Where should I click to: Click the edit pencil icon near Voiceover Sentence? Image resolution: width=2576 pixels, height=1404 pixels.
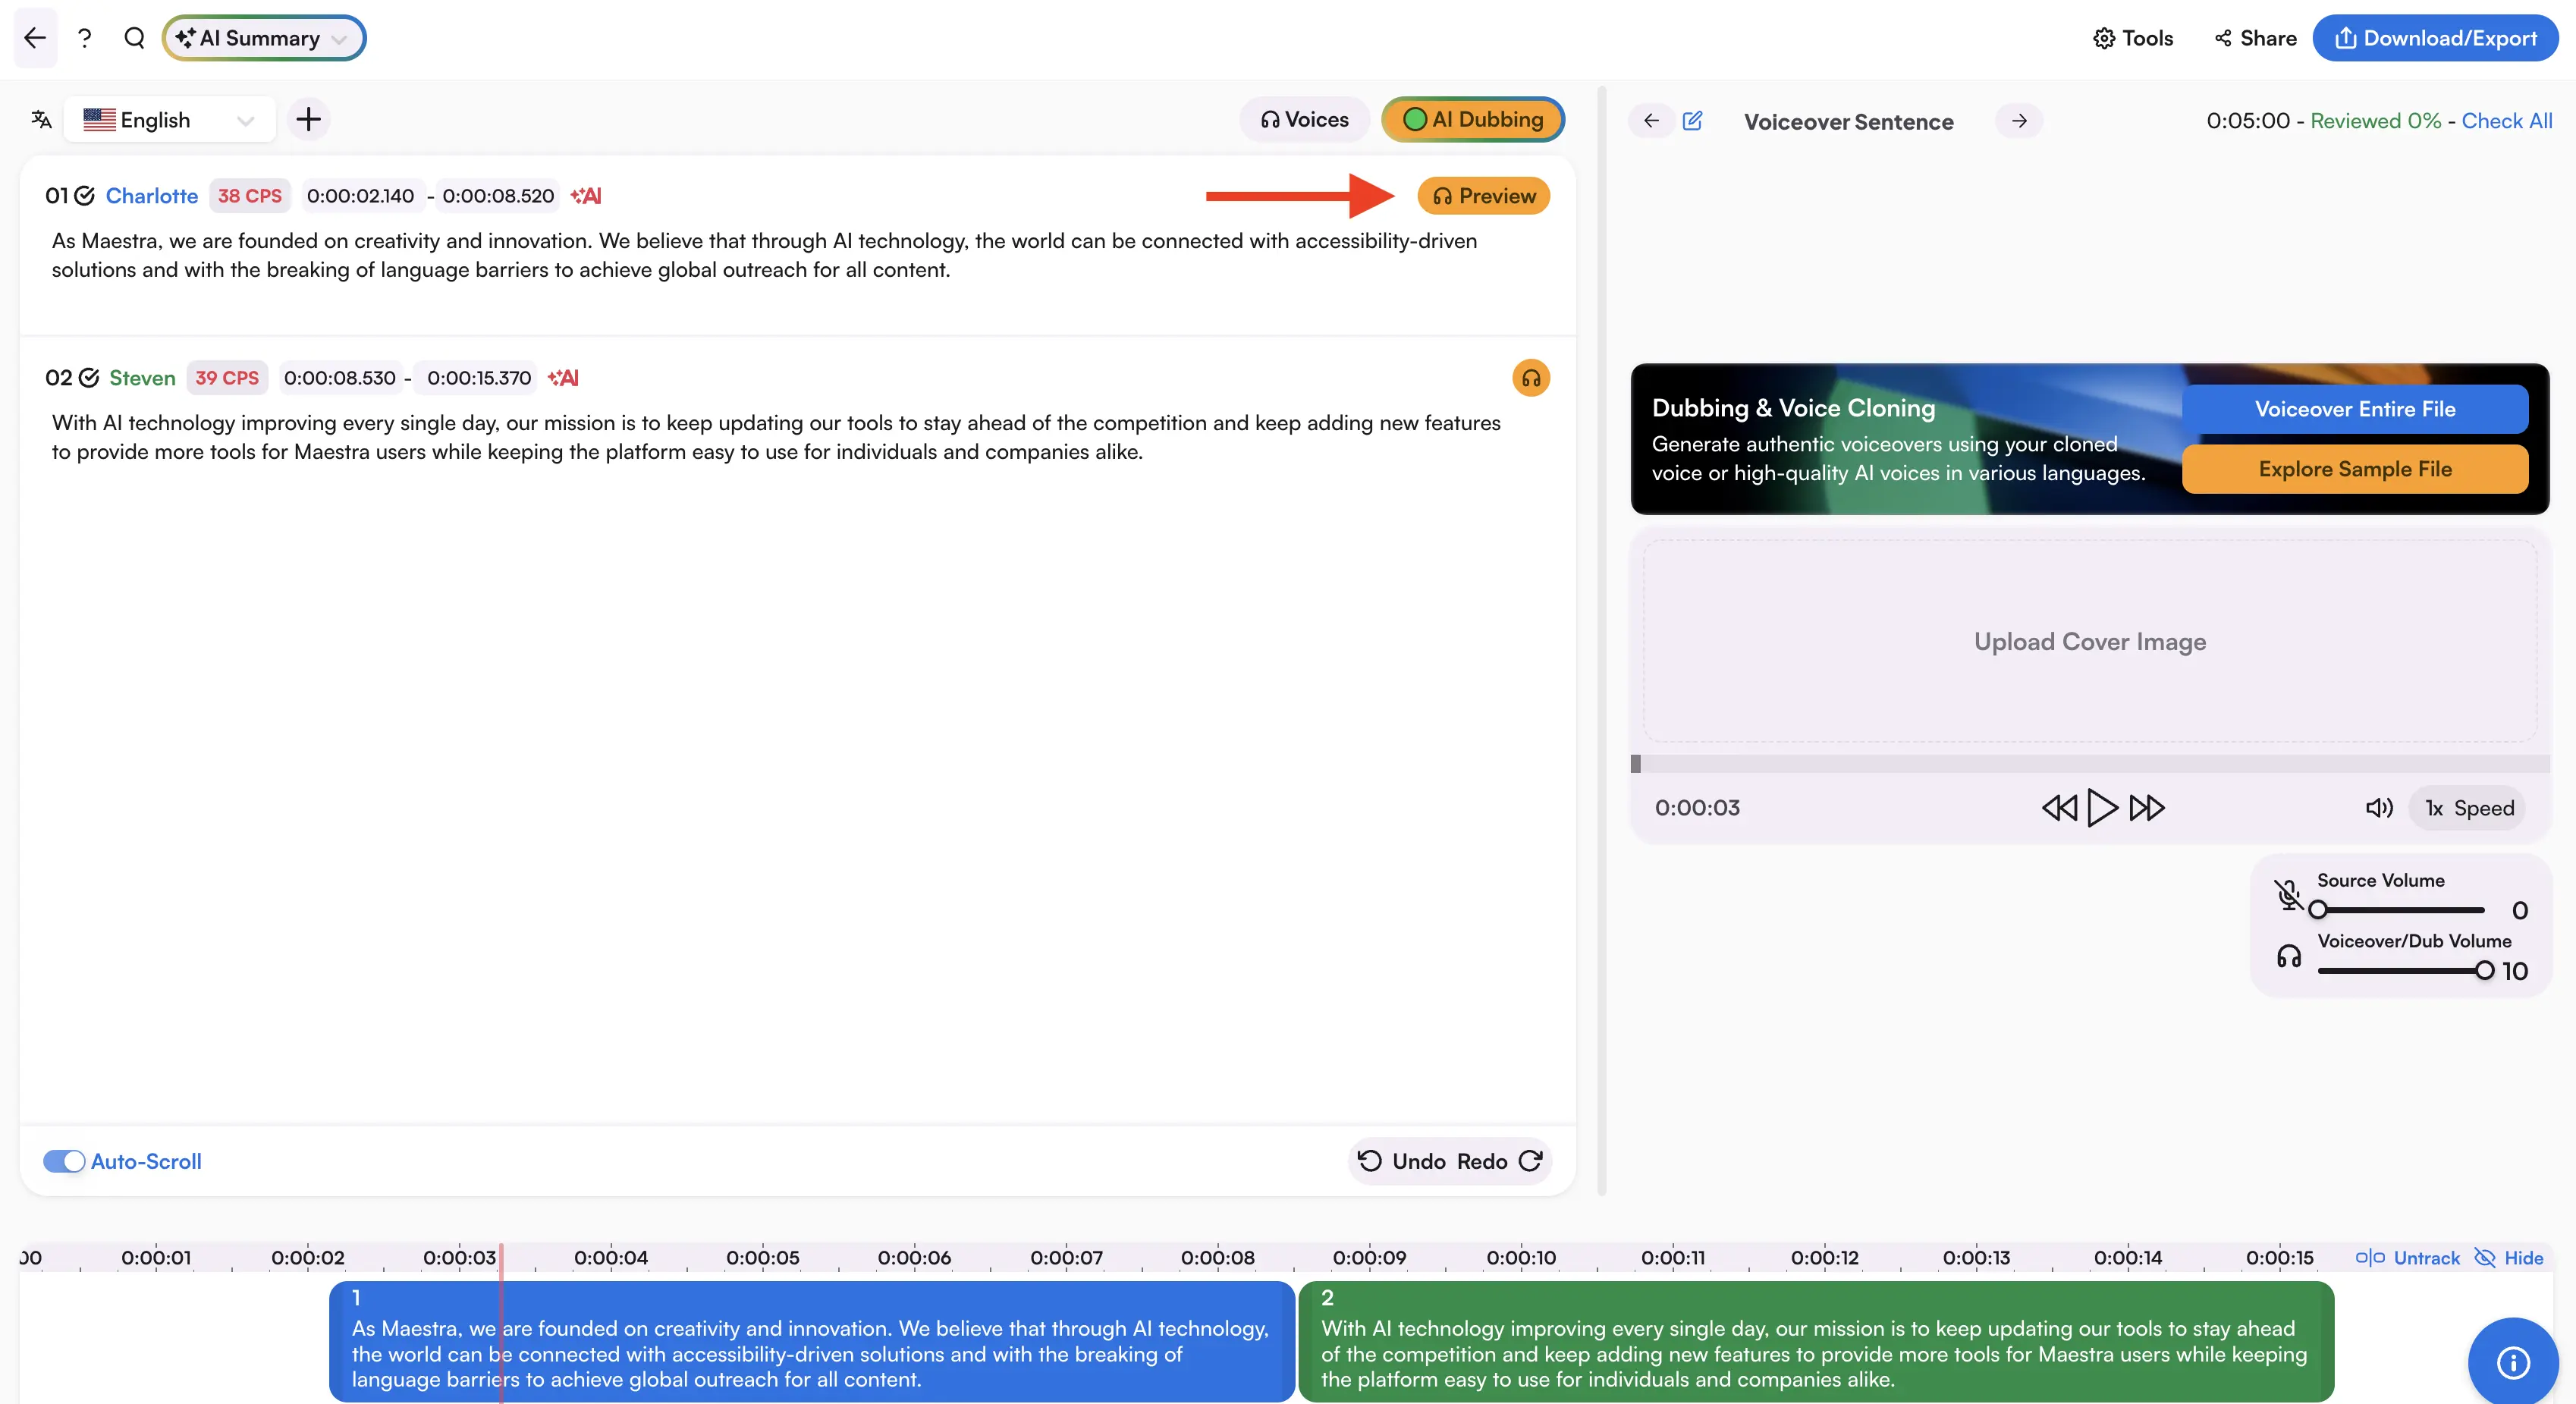point(1692,121)
